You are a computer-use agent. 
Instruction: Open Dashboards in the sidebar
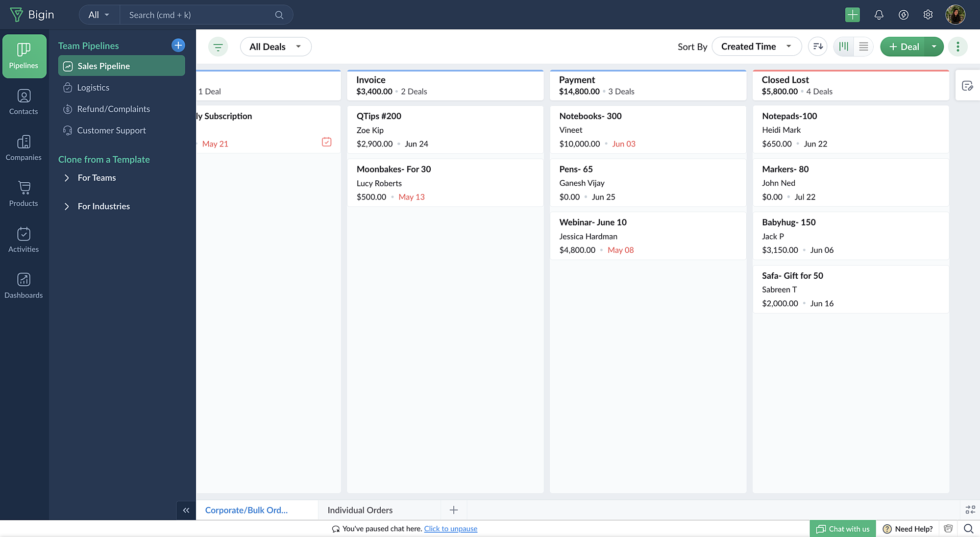tap(24, 286)
